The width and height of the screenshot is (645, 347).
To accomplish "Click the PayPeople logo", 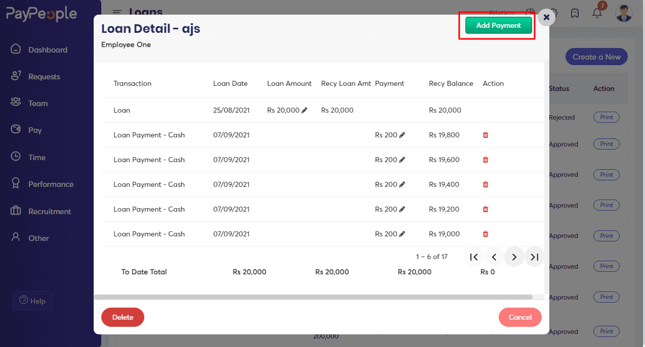I will tap(42, 14).
